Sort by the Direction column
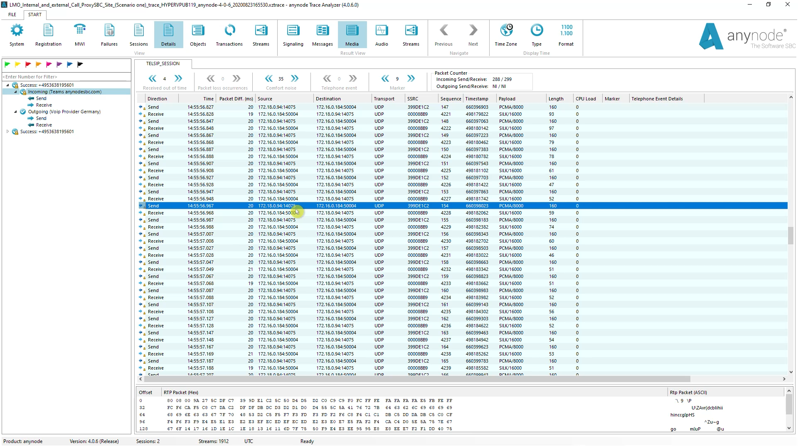 pyautogui.click(x=162, y=99)
